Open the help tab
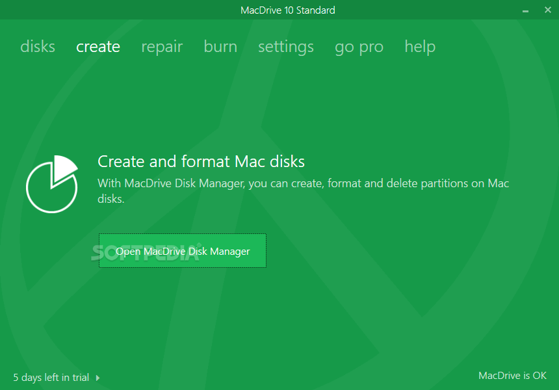The image size is (559, 390). click(x=420, y=47)
